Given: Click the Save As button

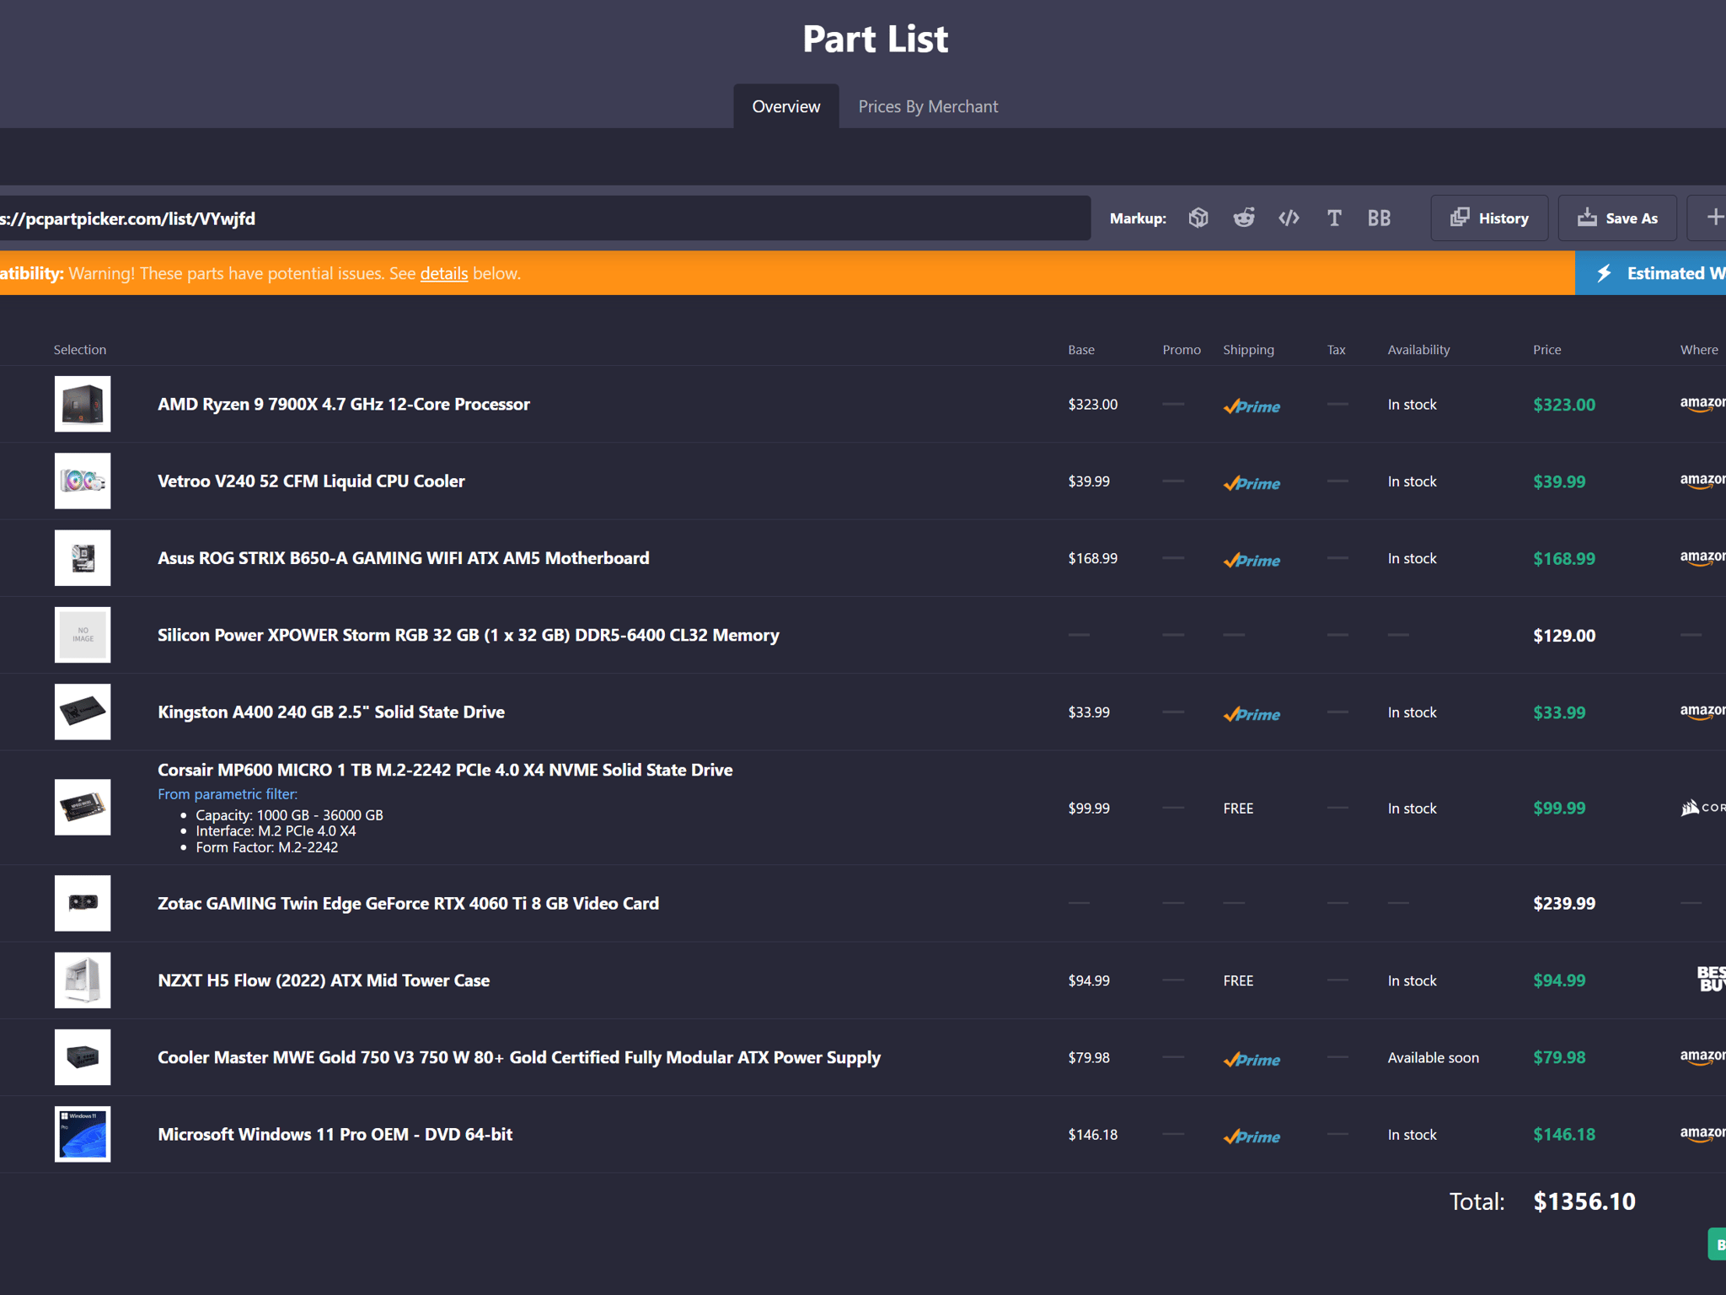Looking at the screenshot, I should tap(1617, 218).
